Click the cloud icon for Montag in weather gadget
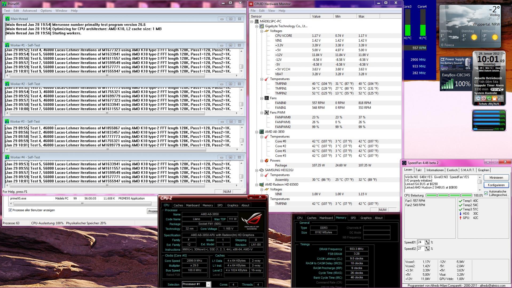The height and width of the screenshot is (288, 512). [x=454, y=37]
